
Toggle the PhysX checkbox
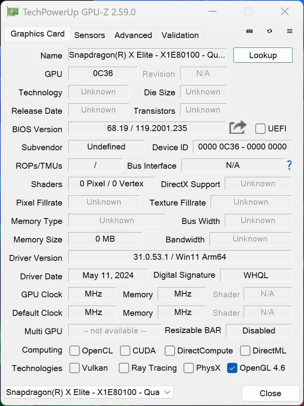(189, 368)
